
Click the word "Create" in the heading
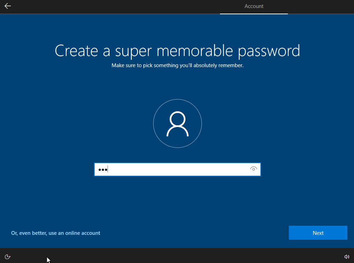click(x=76, y=51)
